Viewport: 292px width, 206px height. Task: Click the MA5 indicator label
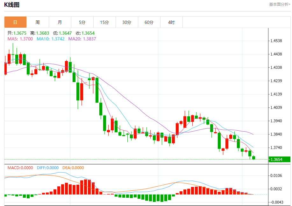[x=20, y=39]
